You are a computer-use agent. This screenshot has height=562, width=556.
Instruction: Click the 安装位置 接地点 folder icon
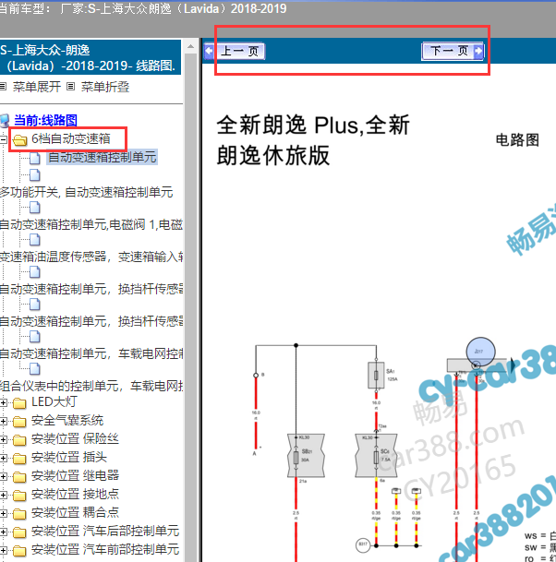pyautogui.click(x=19, y=496)
